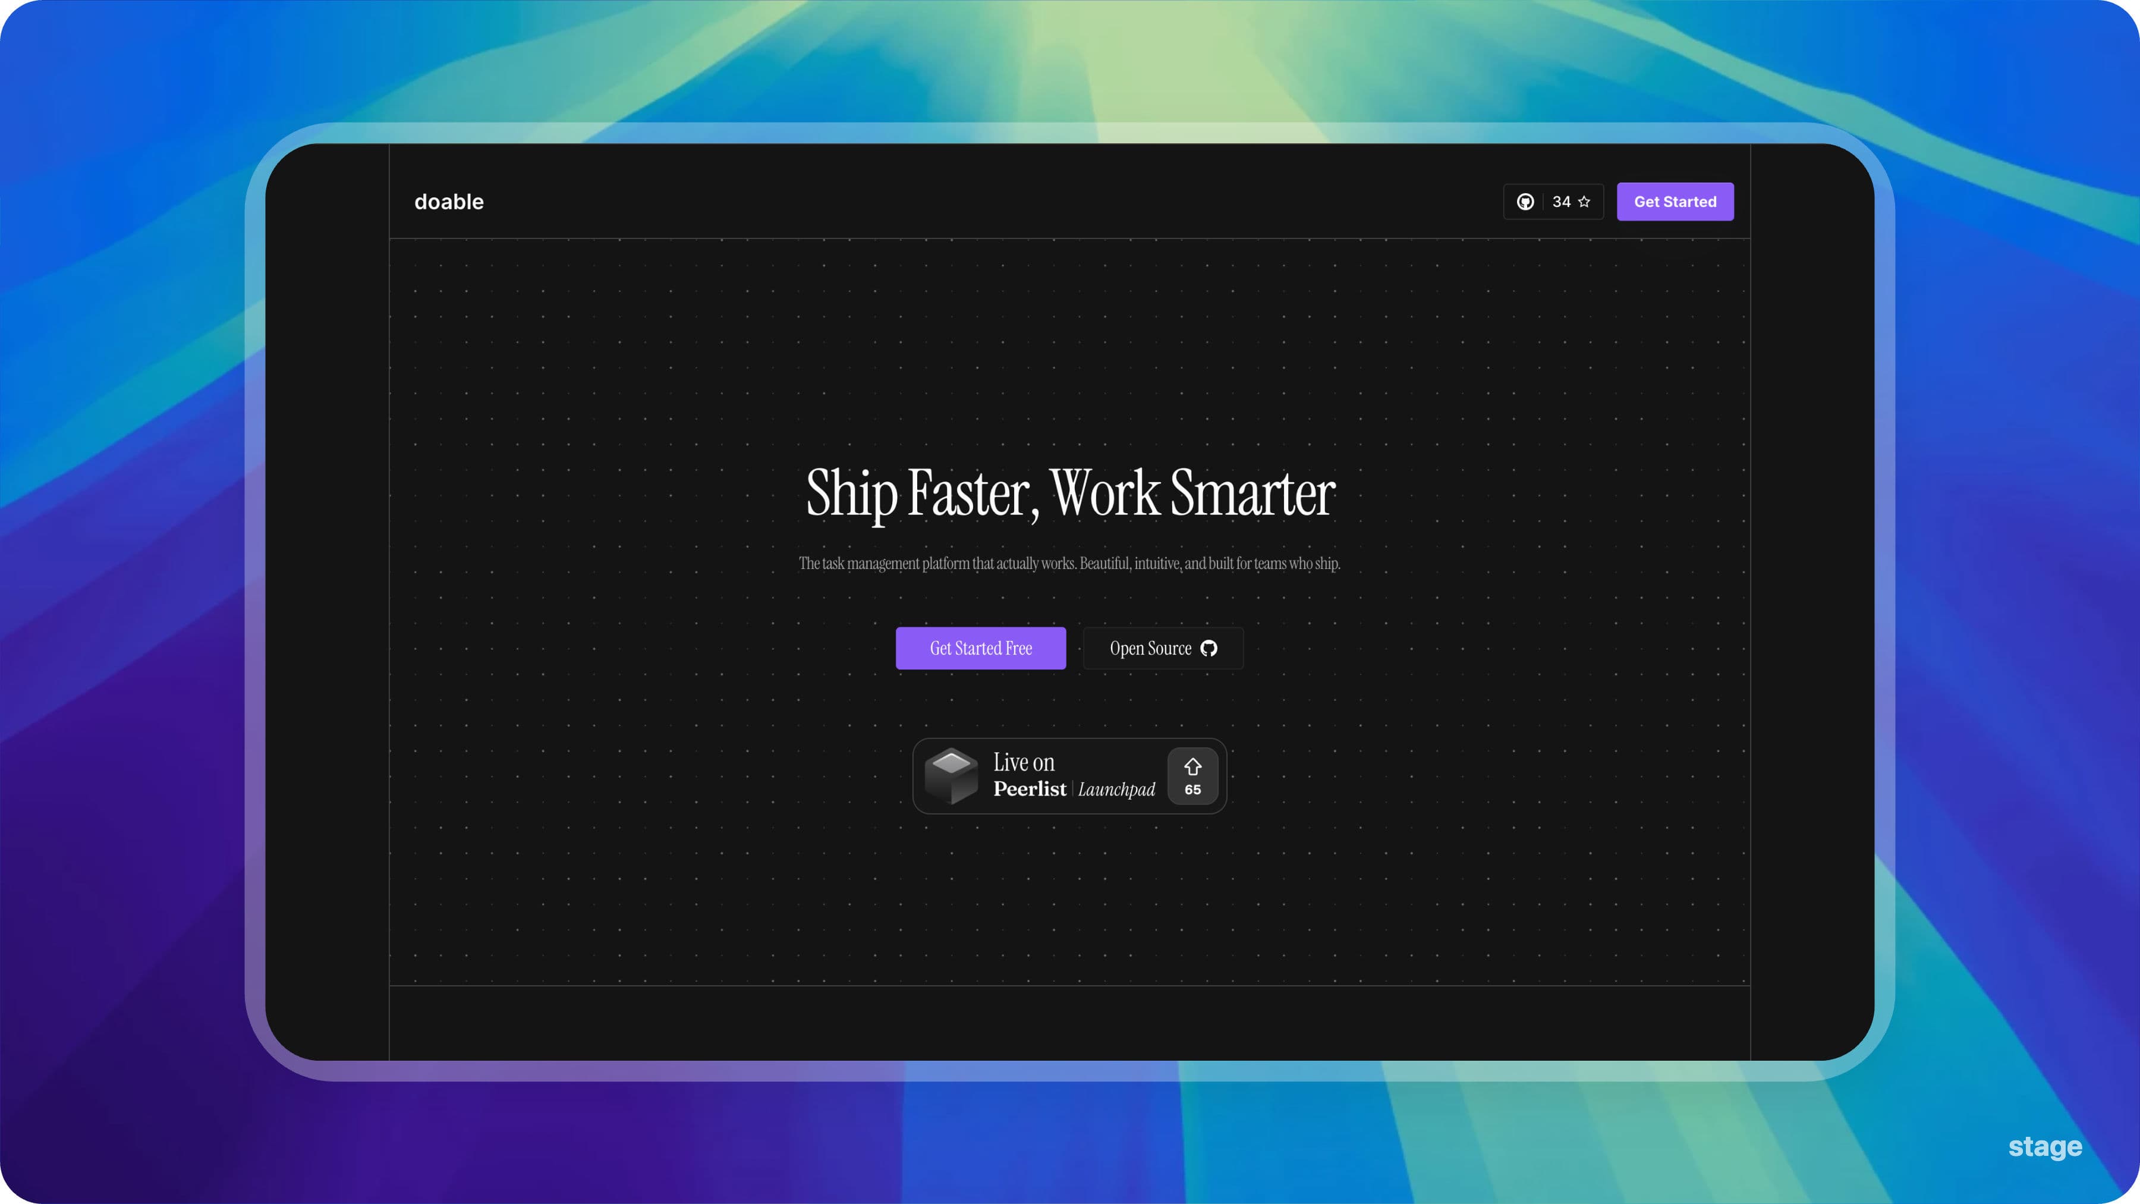Image resolution: width=2140 pixels, height=1204 pixels.
Task: Click the task management platform subtitle text
Action: [1069, 564]
